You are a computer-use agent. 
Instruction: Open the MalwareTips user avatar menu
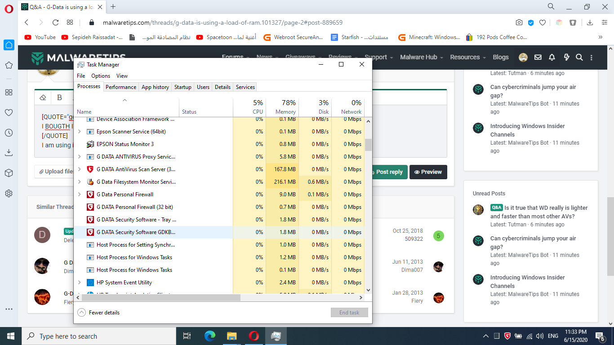coord(523,57)
